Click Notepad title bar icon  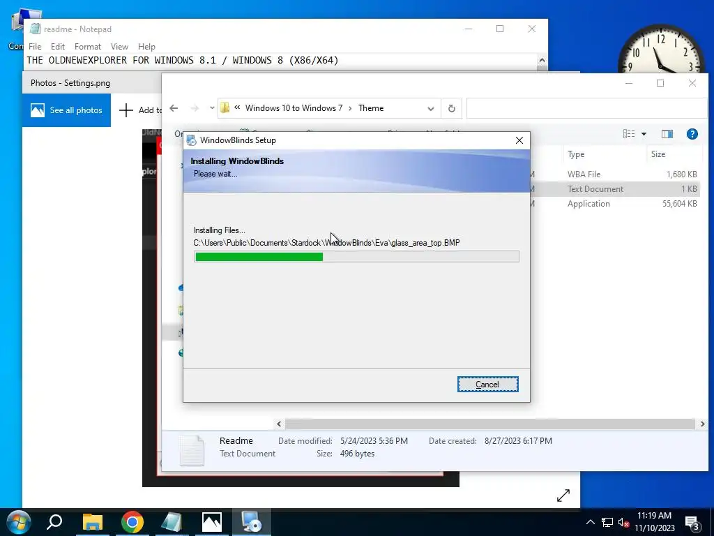(x=35, y=29)
